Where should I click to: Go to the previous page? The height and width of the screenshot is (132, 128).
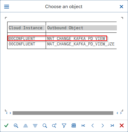click(x=93, y=125)
